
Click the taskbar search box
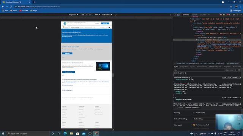point(28,133)
